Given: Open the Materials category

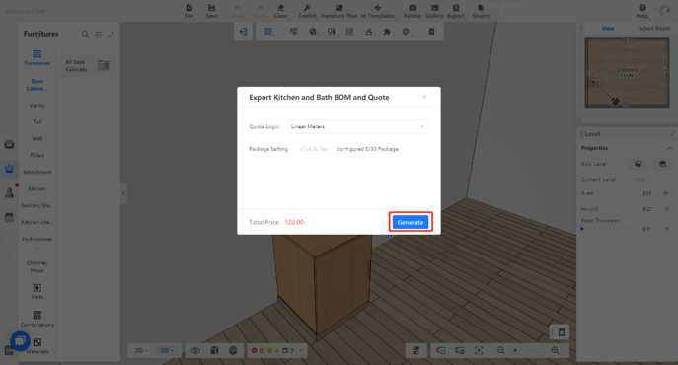Looking at the screenshot, I should 38,346.
